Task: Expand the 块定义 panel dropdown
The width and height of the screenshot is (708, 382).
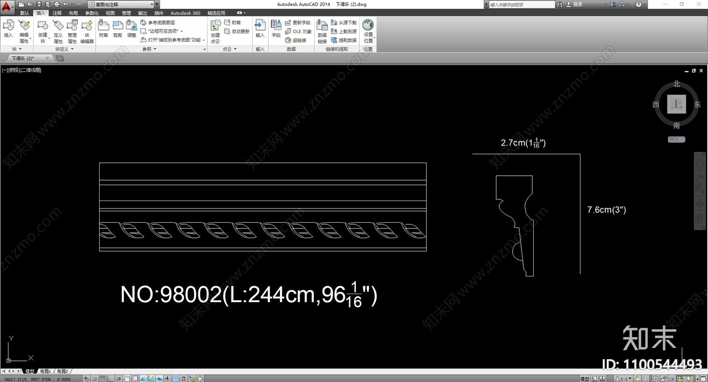Action: (65, 49)
